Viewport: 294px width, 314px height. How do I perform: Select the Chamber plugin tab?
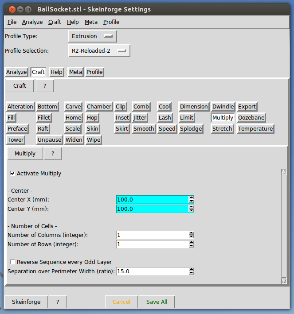pyautogui.click(x=99, y=107)
